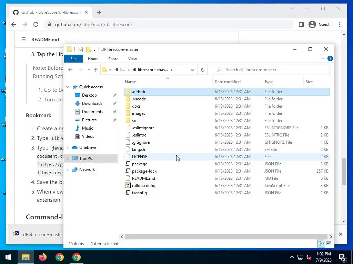Click the Chrome page vertical scrollbar thumb
This screenshot has width=353, height=264.
[344, 172]
